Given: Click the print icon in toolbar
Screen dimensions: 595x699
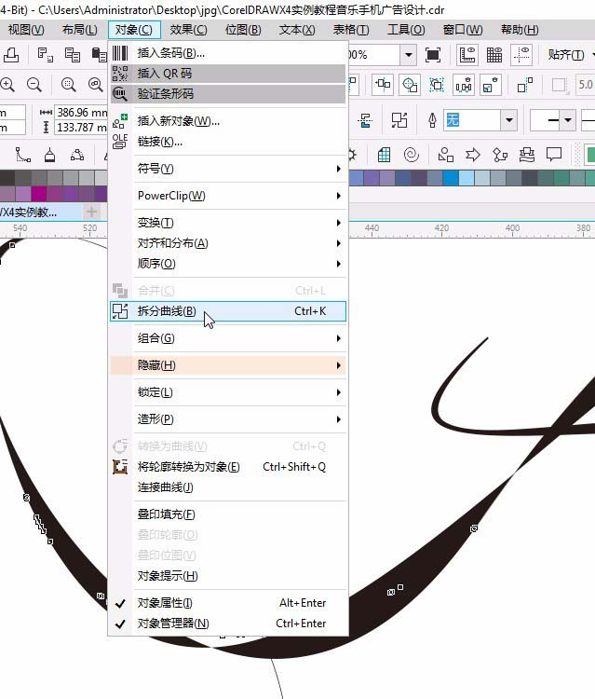Looking at the screenshot, I should click(10, 55).
